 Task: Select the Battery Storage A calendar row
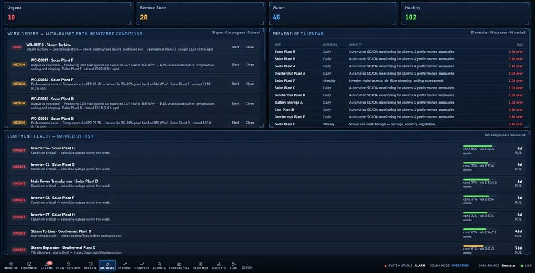[x=398, y=103]
